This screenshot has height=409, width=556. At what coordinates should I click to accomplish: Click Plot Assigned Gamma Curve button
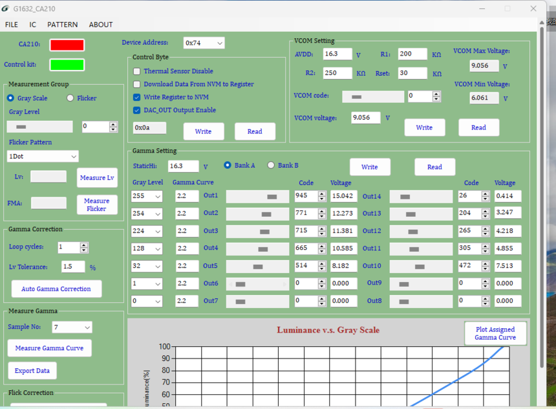pos(495,333)
